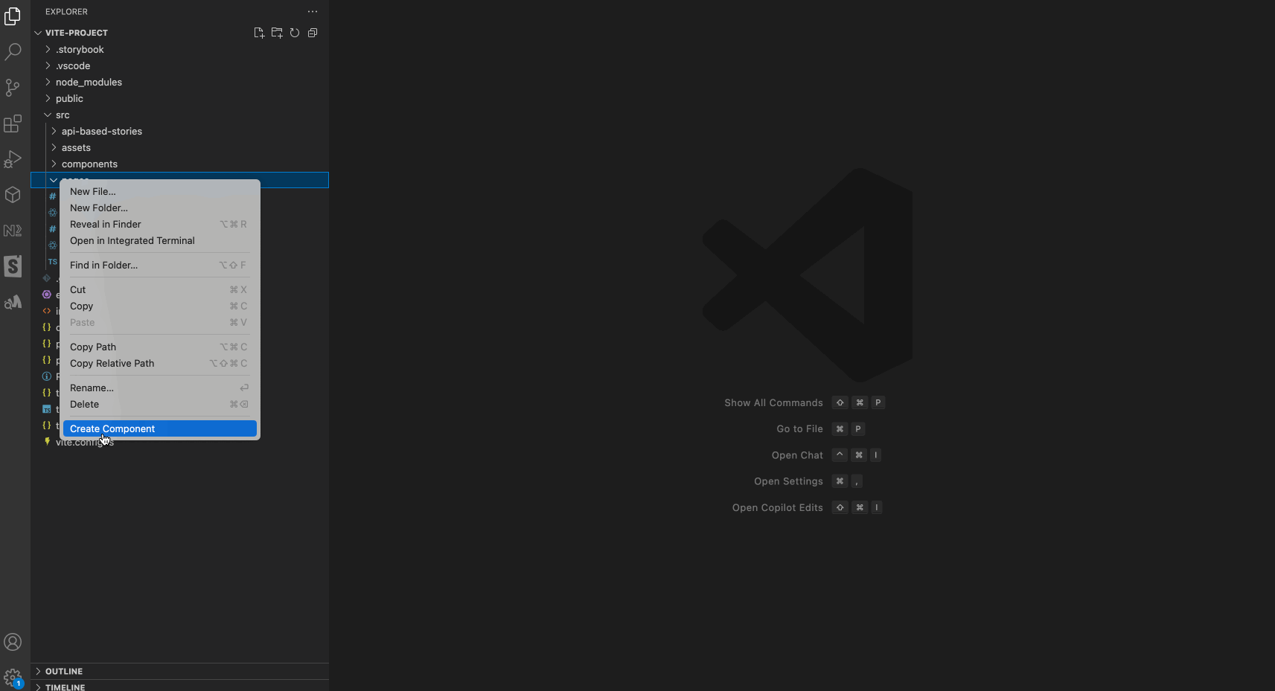Open Explorer views and more actions ellipsis
Image resolution: width=1275 pixels, height=691 pixels.
pos(313,12)
